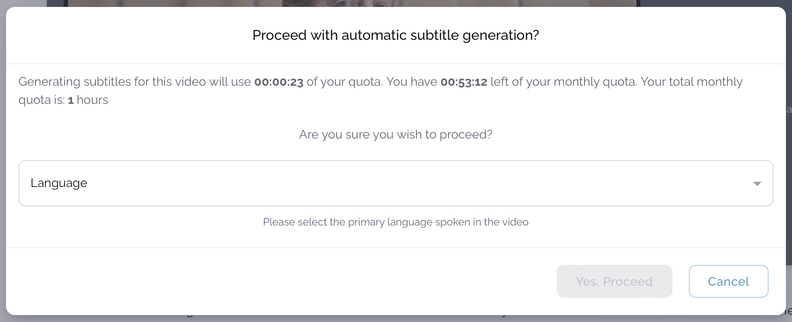
Task: Click the dialog title about subtitle generation
Action: coord(396,35)
